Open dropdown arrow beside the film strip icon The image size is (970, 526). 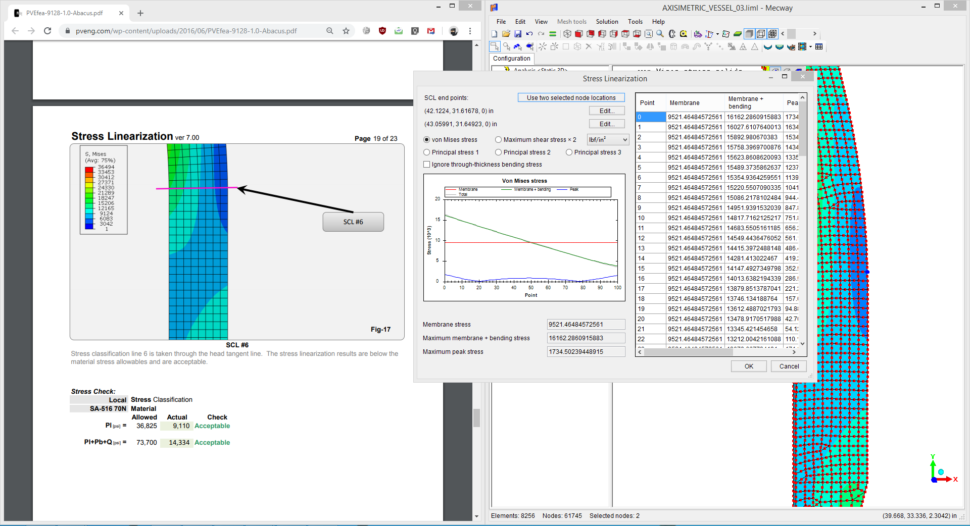click(x=810, y=47)
